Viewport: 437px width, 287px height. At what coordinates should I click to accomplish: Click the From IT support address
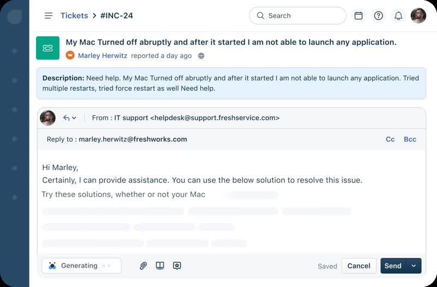(x=197, y=118)
